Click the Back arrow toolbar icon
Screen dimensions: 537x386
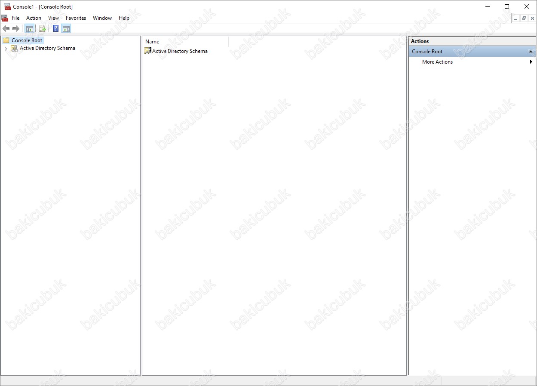click(6, 29)
